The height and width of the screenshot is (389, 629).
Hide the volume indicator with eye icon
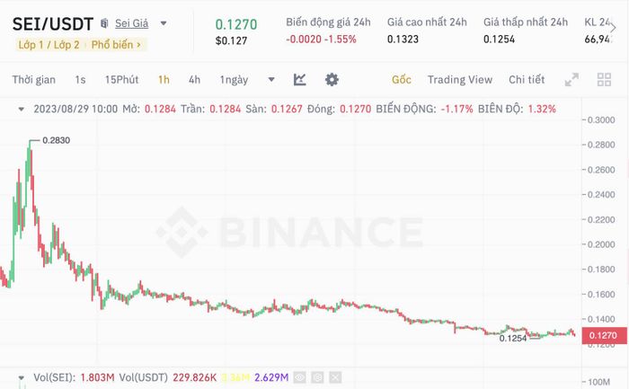tap(302, 377)
